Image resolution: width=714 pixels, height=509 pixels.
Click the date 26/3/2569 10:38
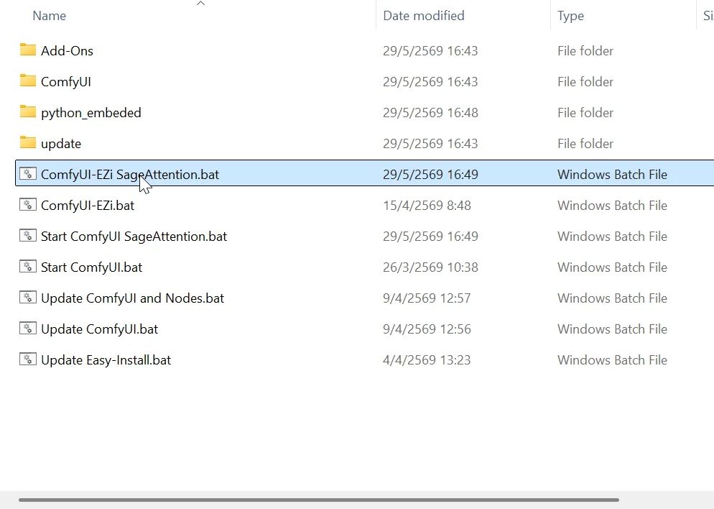coord(430,267)
